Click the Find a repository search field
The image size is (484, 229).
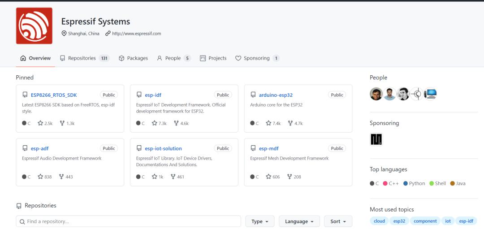(129, 221)
